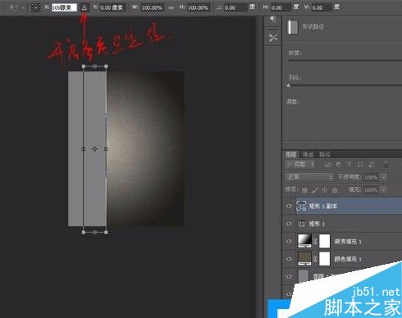Click the 填充 fill value field
The width and height of the screenshot is (402, 318).
point(371,189)
